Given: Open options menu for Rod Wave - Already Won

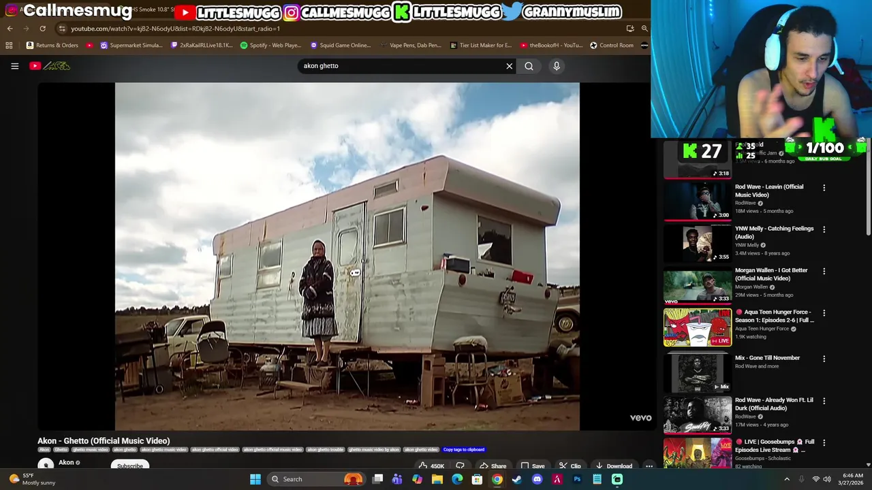Looking at the screenshot, I should (x=824, y=401).
